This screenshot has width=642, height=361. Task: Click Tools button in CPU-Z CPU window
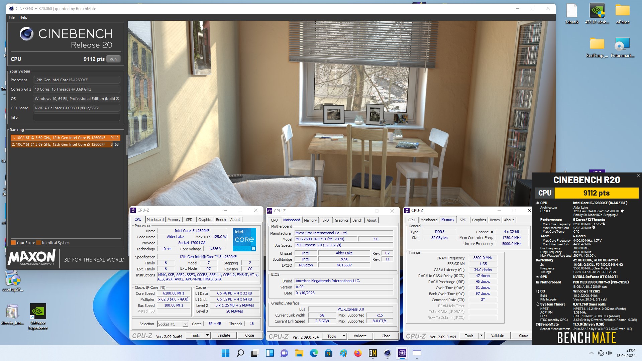click(x=195, y=335)
